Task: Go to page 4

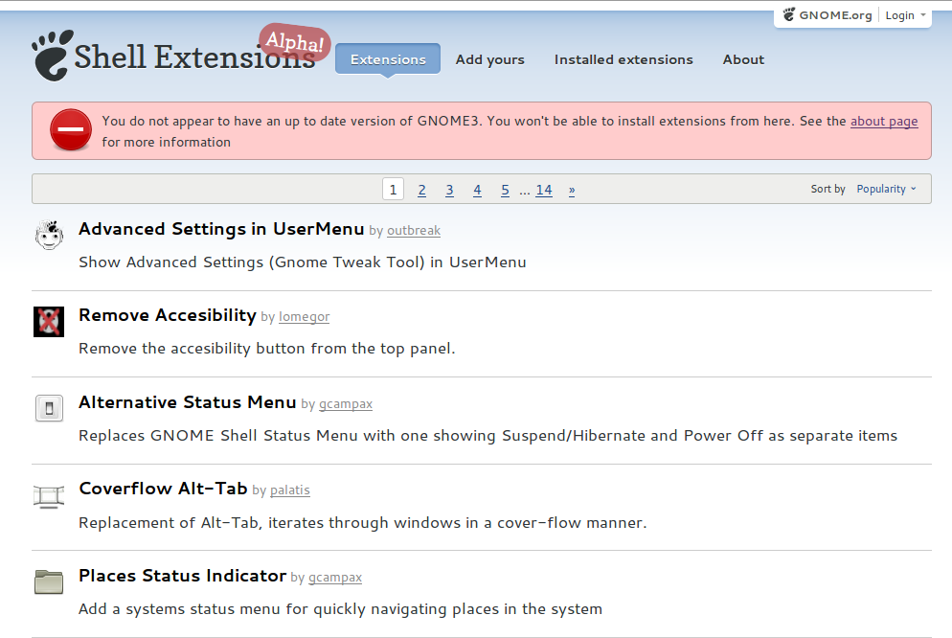Action: (x=477, y=190)
